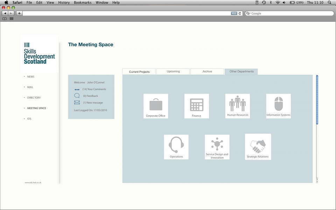Click the Time Machine menu bar icon
The width and height of the screenshot is (336, 210).
(x=264, y=2)
